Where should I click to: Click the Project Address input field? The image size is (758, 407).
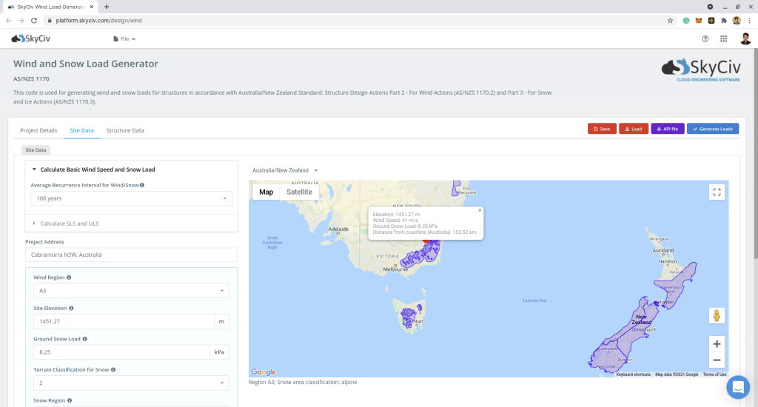click(x=131, y=255)
